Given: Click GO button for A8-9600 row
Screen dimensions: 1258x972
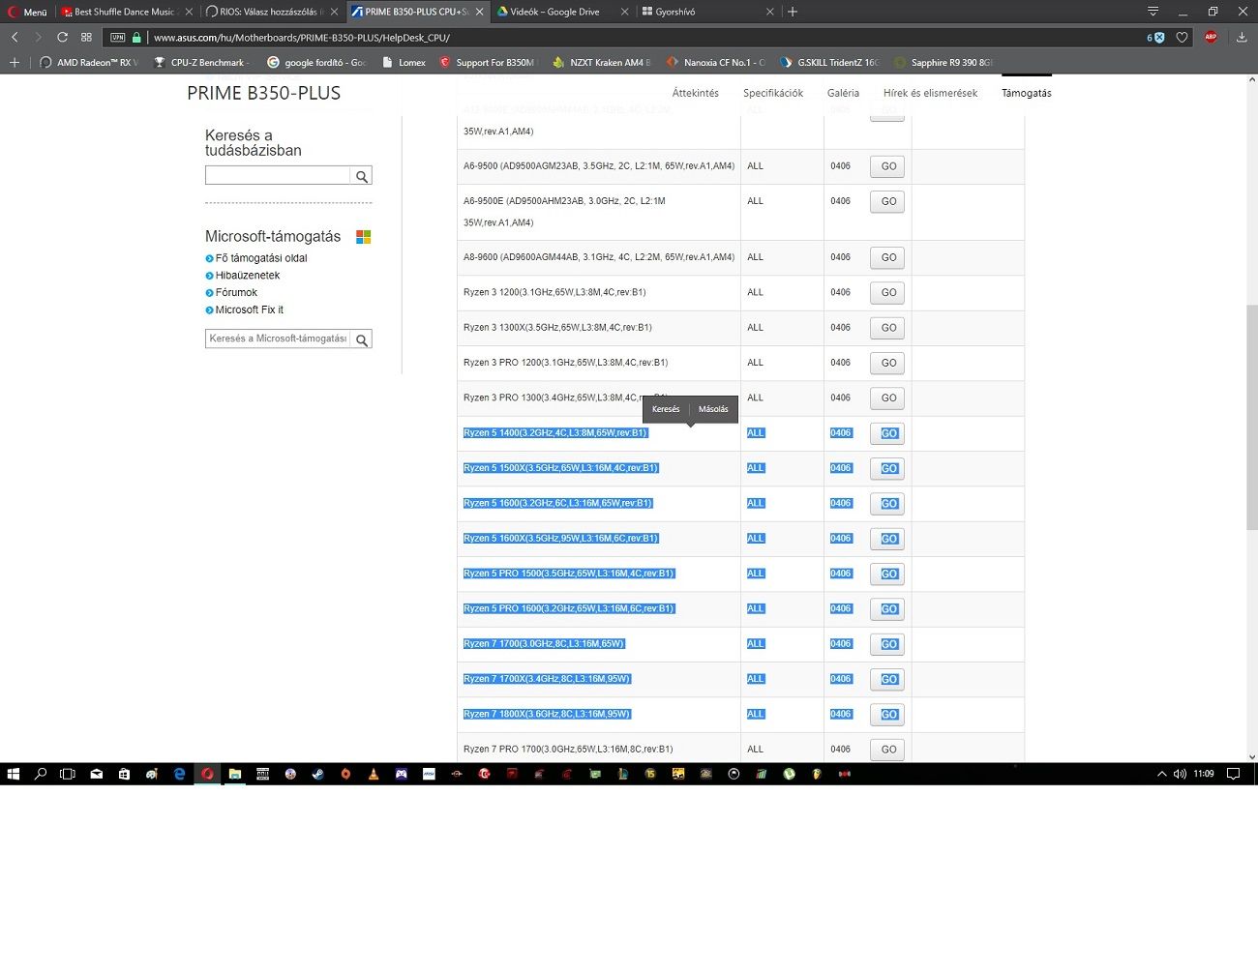Looking at the screenshot, I should coord(887,257).
